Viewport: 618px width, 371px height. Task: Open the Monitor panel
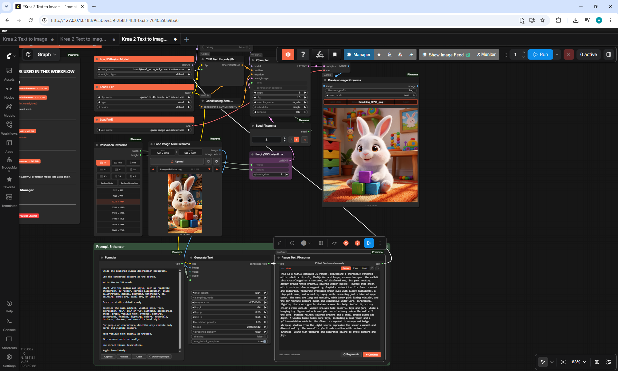(486, 54)
